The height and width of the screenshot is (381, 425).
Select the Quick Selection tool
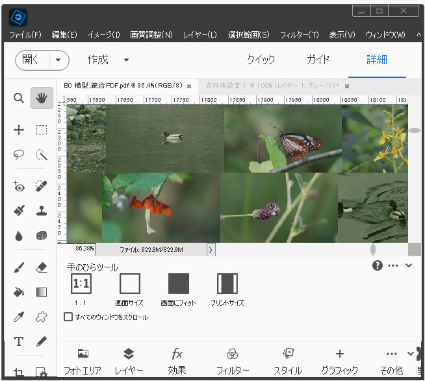tap(42, 154)
